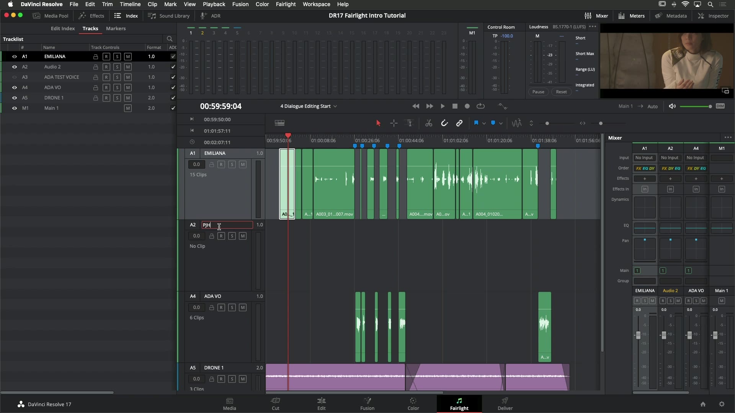Select the range selection crosshair tool
This screenshot has height=413, width=735.
(394, 123)
